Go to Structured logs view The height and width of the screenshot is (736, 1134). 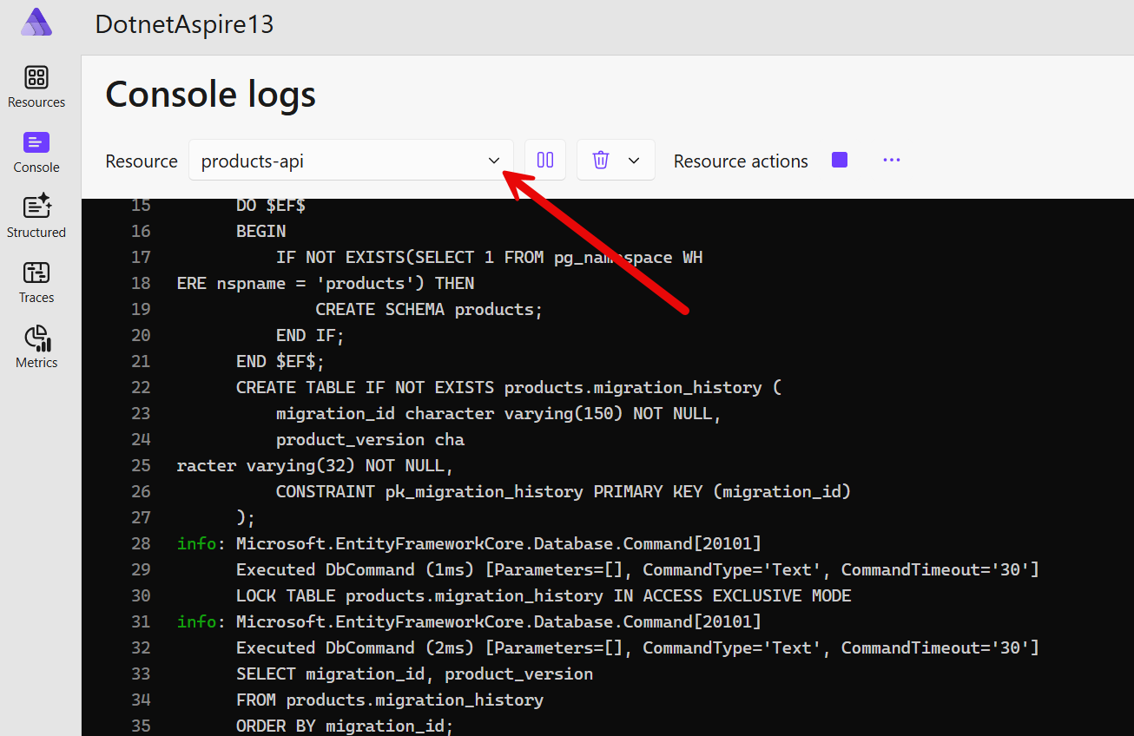[x=36, y=217]
